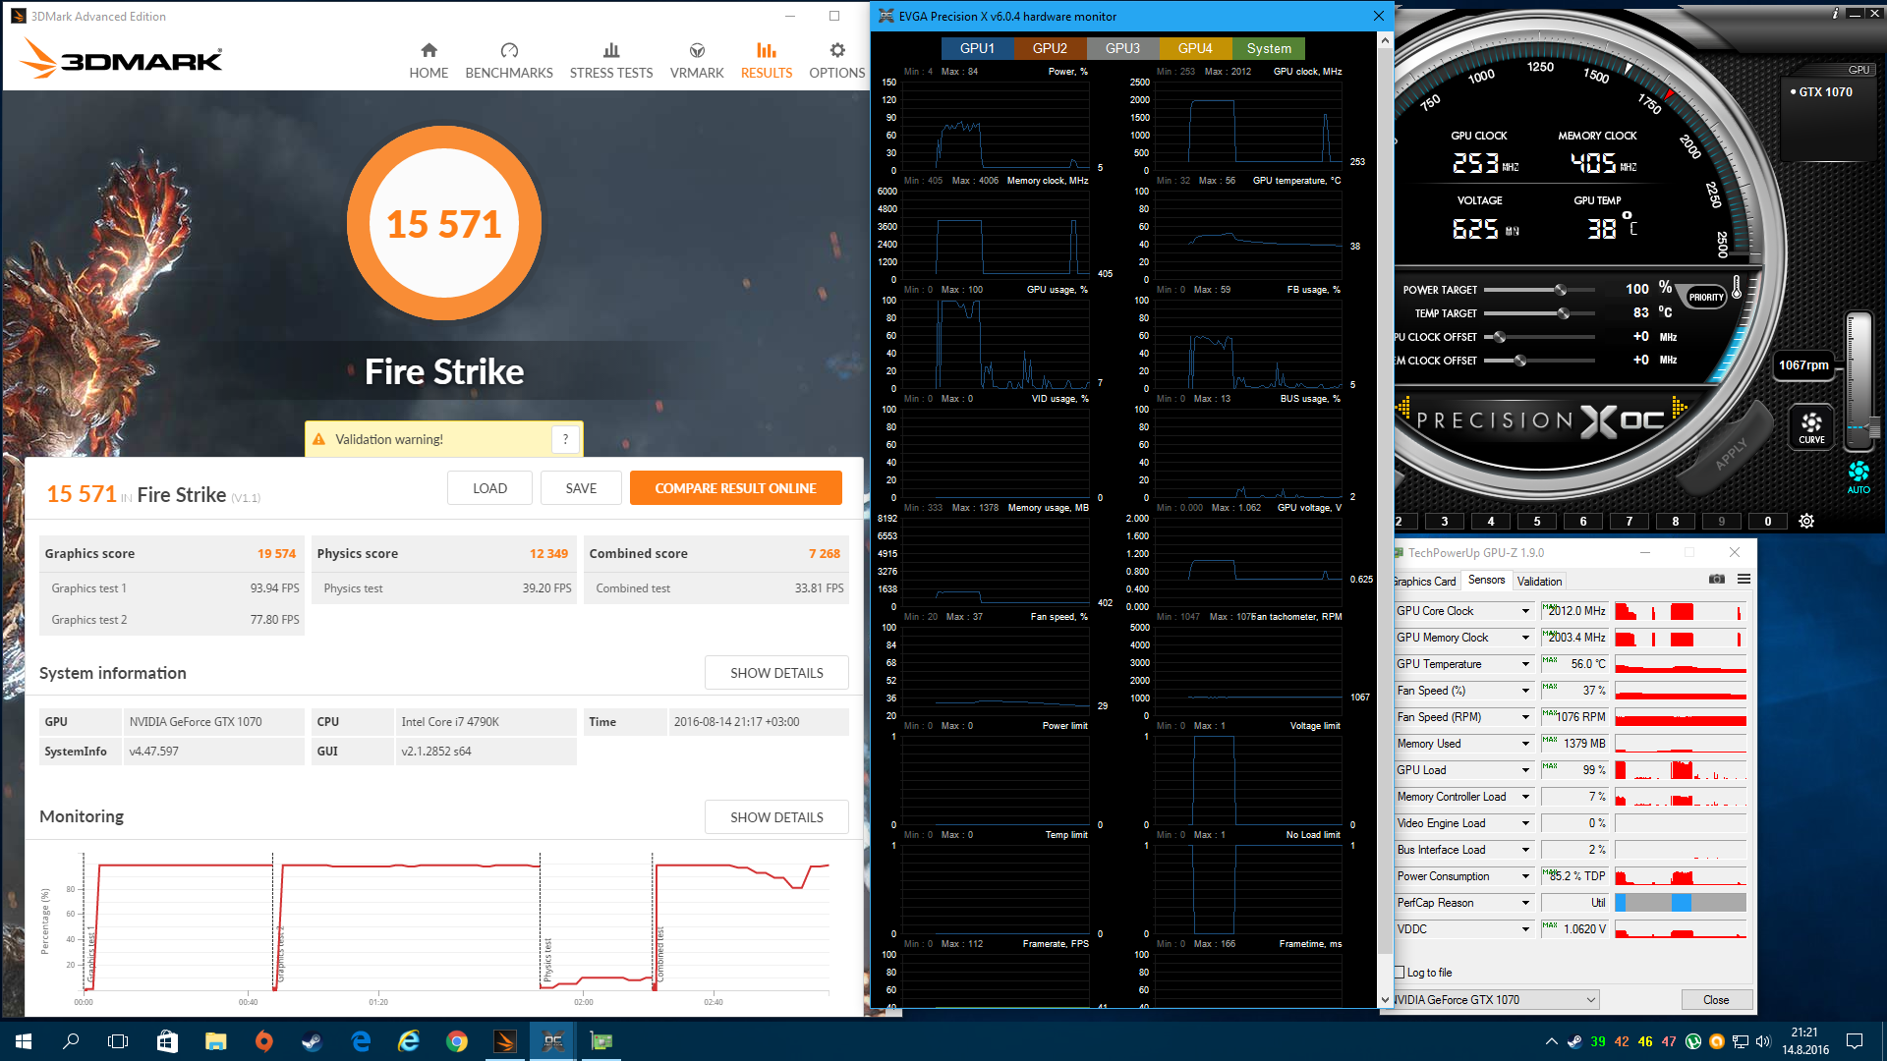Open Precision X settings gear icon
The image size is (1887, 1061).
tap(1806, 522)
